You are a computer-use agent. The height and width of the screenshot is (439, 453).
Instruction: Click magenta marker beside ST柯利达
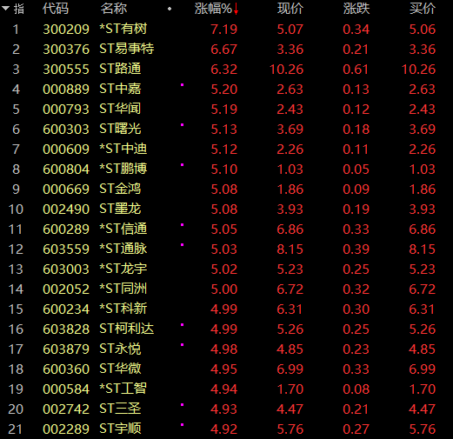tap(183, 325)
